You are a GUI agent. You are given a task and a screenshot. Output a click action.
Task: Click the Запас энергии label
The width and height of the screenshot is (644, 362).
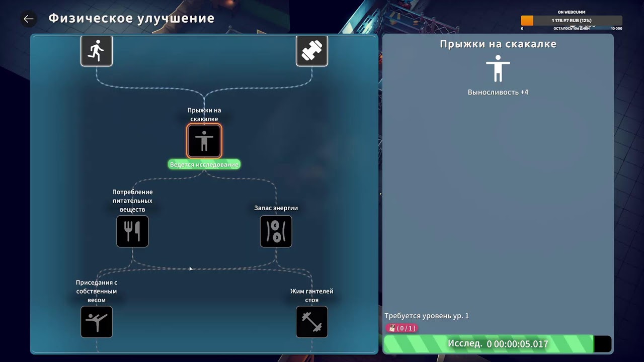276,208
